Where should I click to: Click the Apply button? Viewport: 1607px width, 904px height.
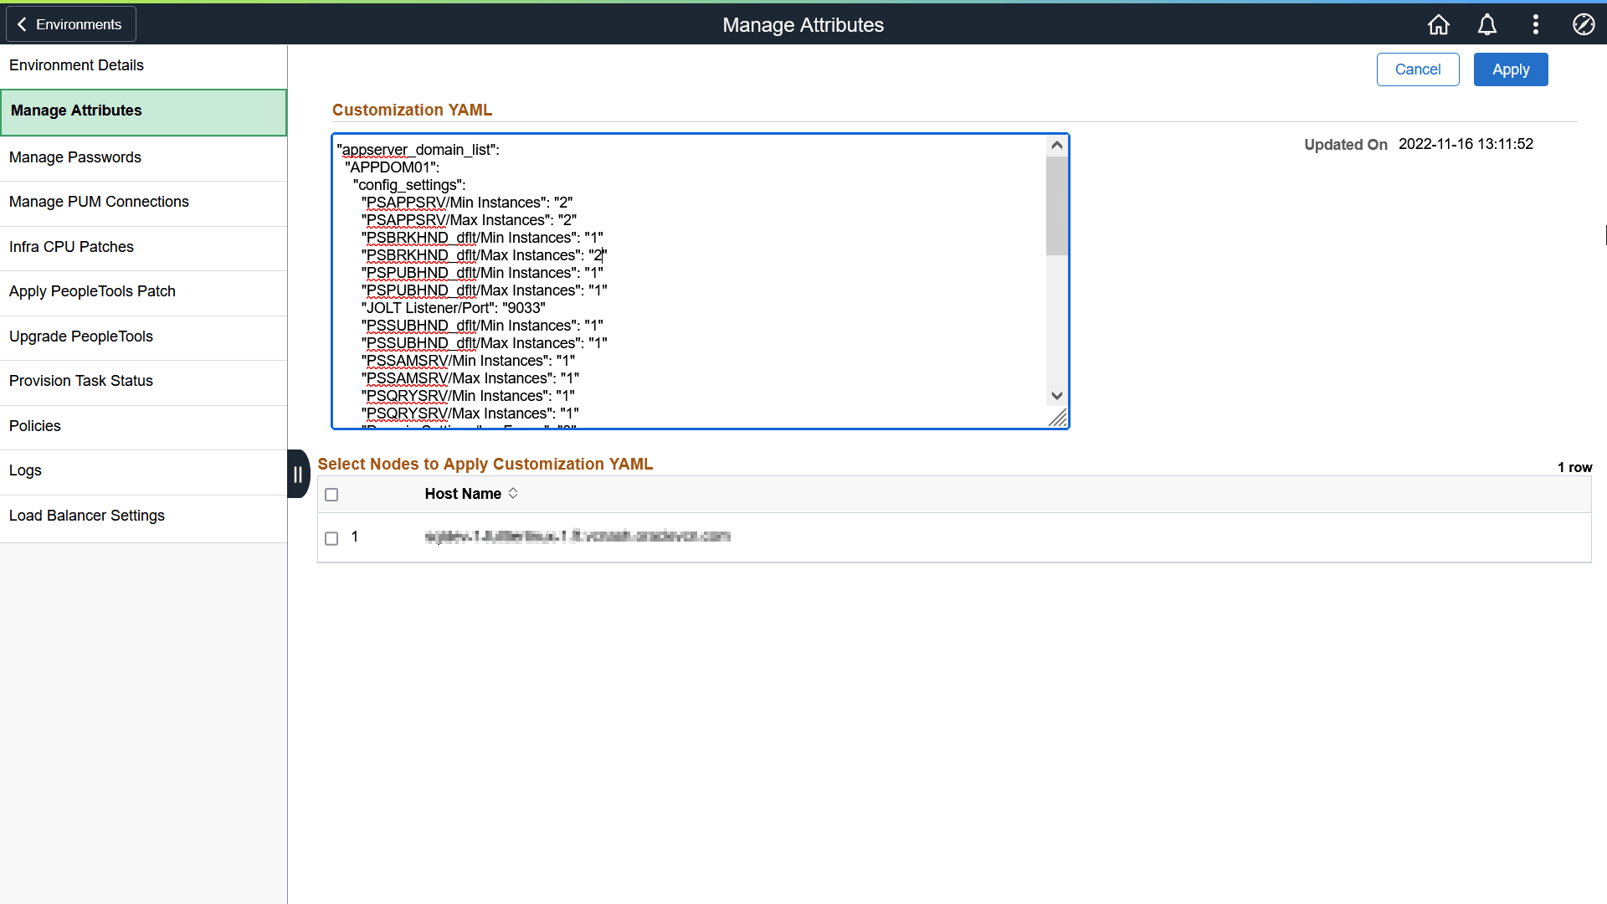click(1510, 69)
